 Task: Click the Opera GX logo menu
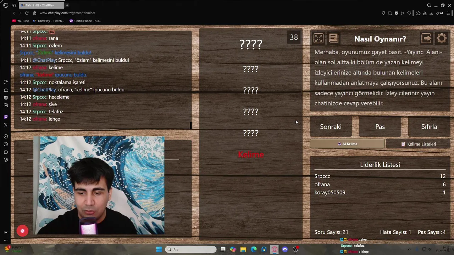6,5
